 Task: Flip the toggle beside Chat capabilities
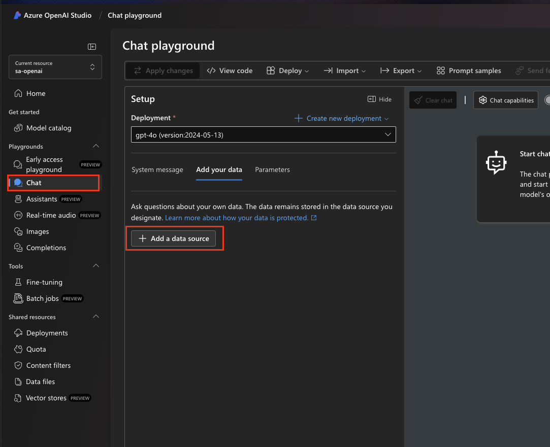547,100
